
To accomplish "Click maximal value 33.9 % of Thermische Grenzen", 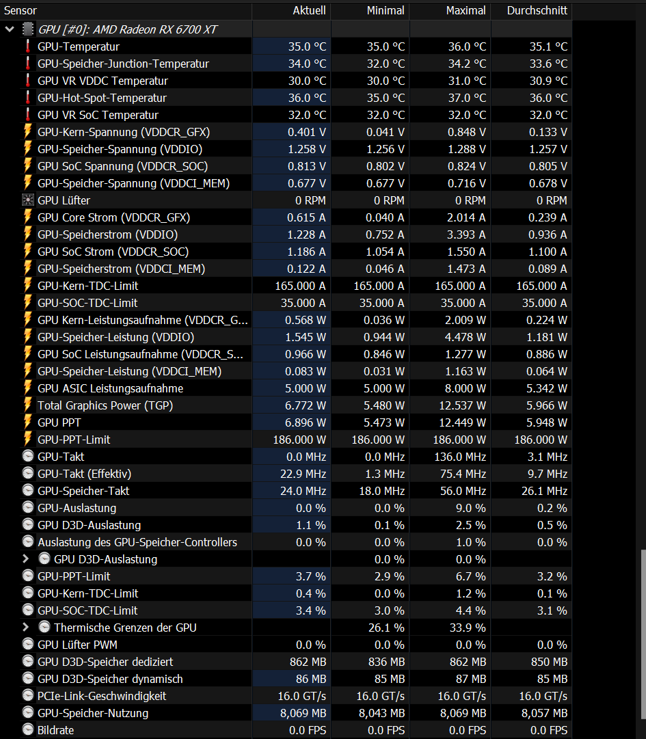I will [468, 628].
